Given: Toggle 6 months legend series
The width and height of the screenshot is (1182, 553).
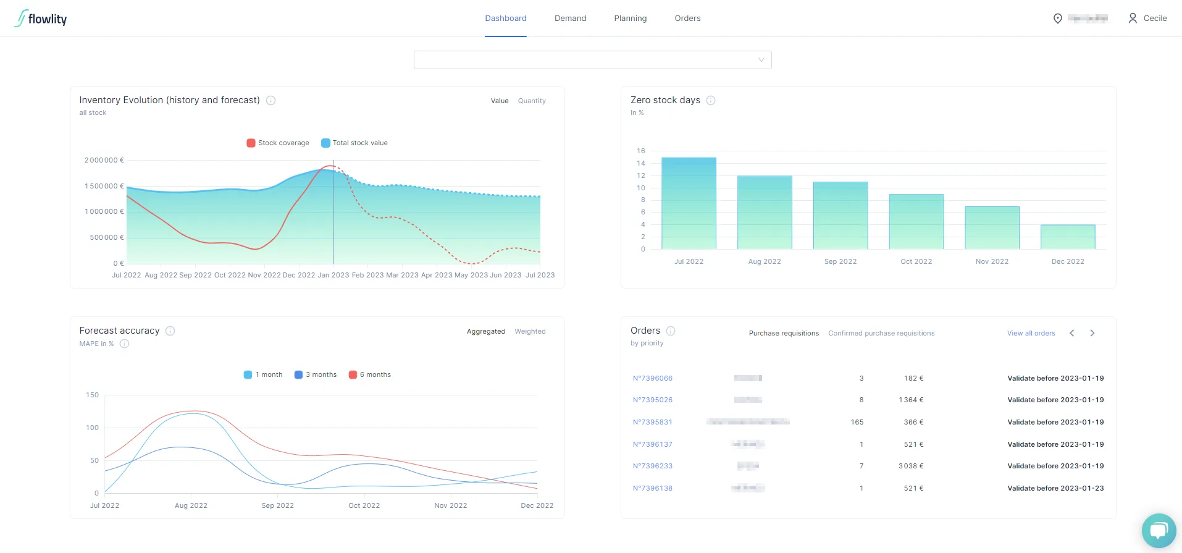Looking at the screenshot, I should point(370,374).
